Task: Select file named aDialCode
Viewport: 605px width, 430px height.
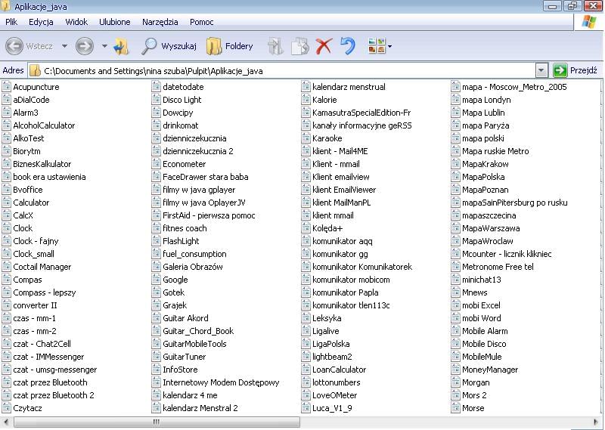Action: pos(31,100)
